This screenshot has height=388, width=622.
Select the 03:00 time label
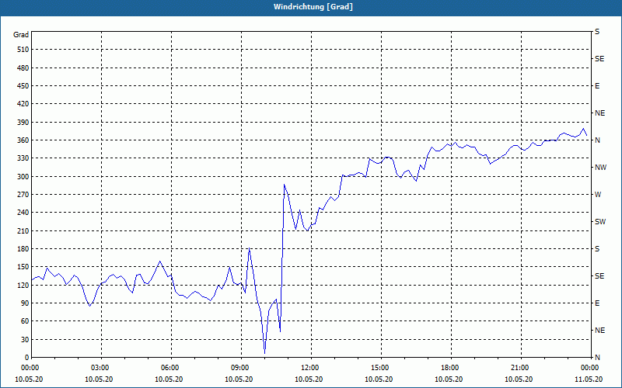tap(99, 367)
